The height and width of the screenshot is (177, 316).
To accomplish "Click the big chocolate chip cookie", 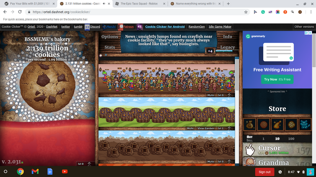I will click(47, 87).
